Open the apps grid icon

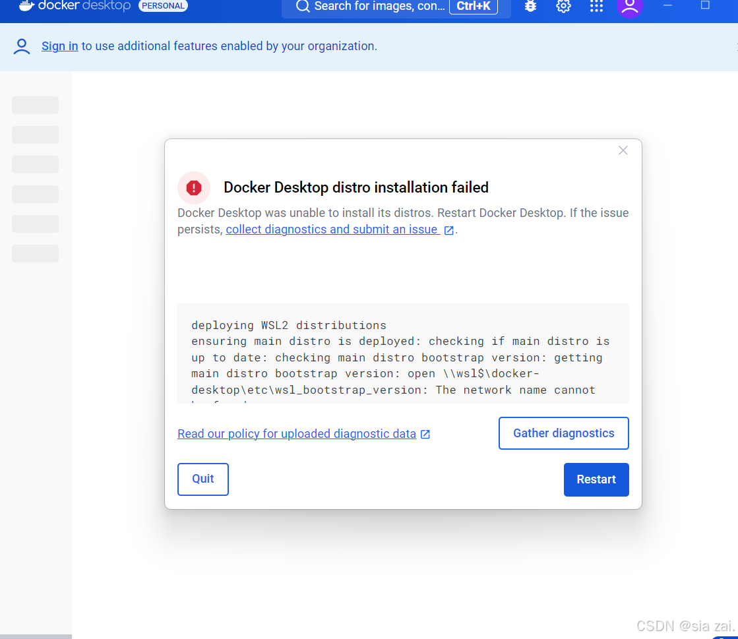(x=596, y=6)
